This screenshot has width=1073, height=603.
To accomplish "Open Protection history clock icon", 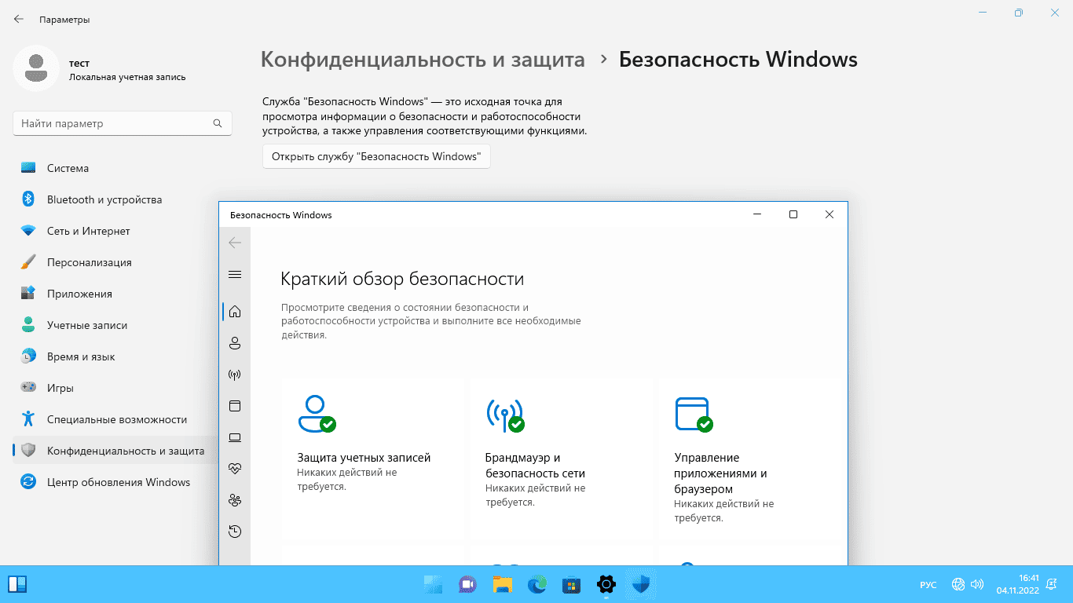I will tap(234, 532).
